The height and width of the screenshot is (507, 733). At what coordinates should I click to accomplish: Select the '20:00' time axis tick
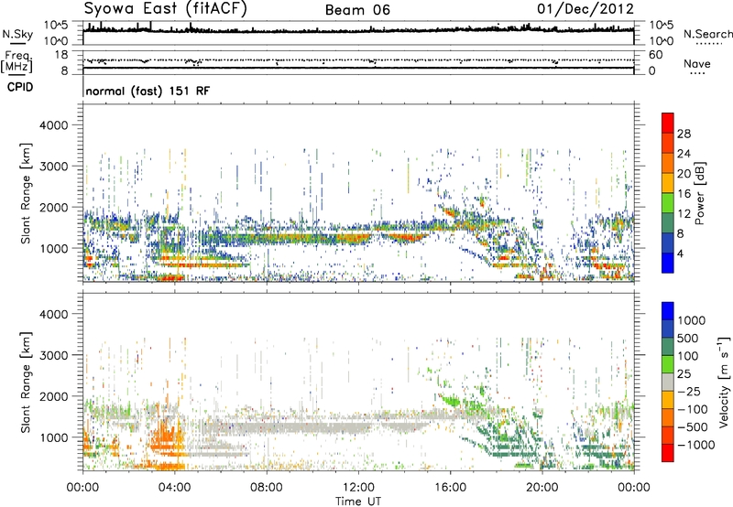point(542,488)
